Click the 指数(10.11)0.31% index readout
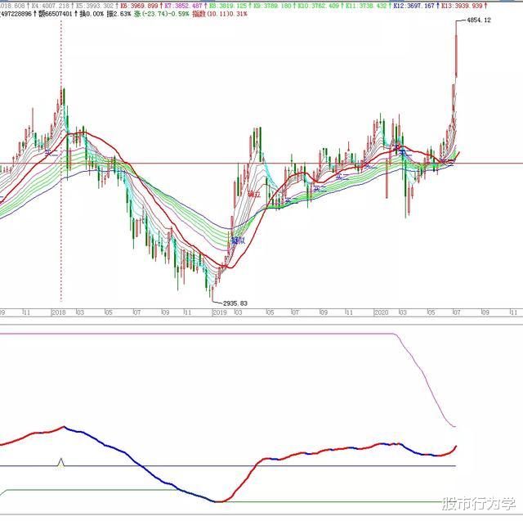This screenshot has height=521, width=523. 220,14
